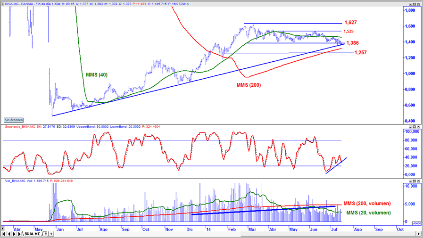Click the date field F: 16/07/2014
This screenshot has width=423, height=238.
pyautogui.click(x=178, y=4)
